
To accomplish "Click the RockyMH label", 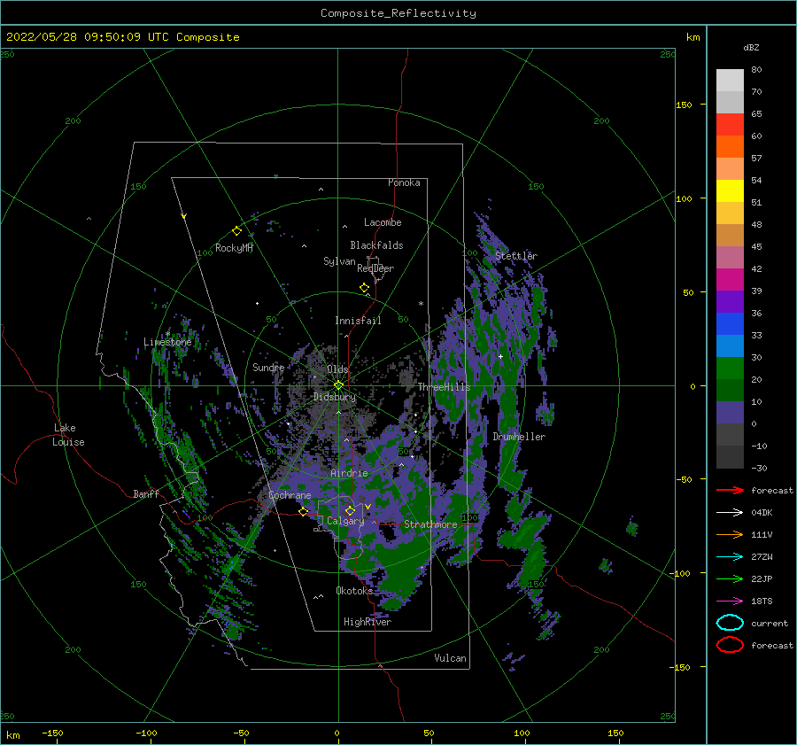I will [x=234, y=248].
